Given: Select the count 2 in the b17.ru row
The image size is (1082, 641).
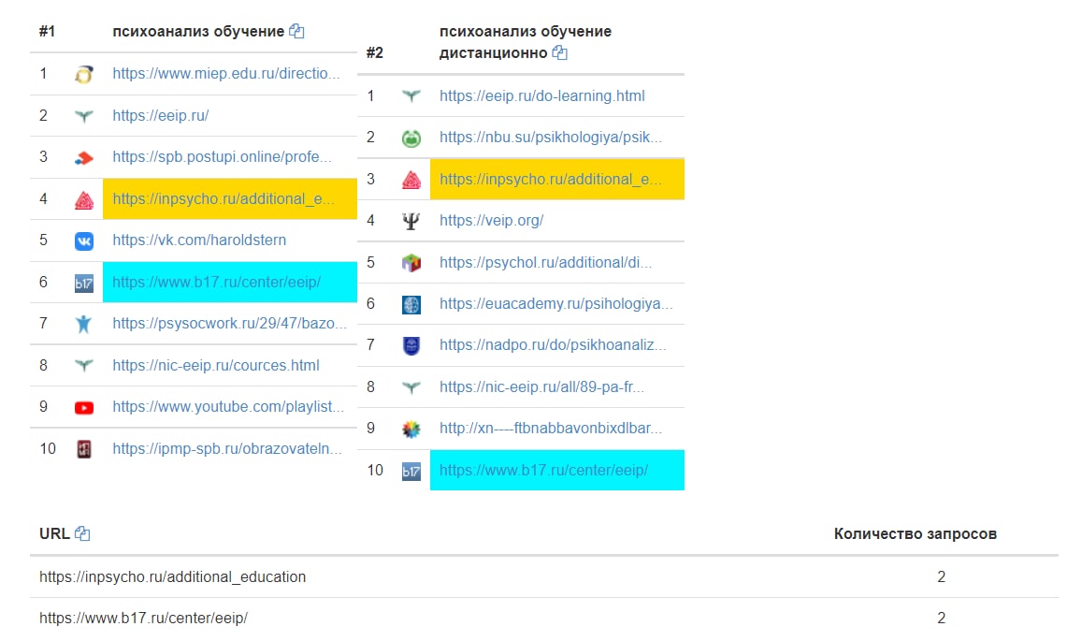Looking at the screenshot, I should (941, 619).
